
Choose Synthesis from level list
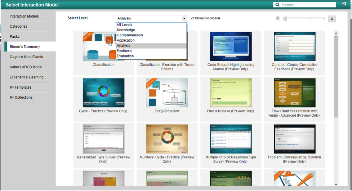click(x=151, y=51)
